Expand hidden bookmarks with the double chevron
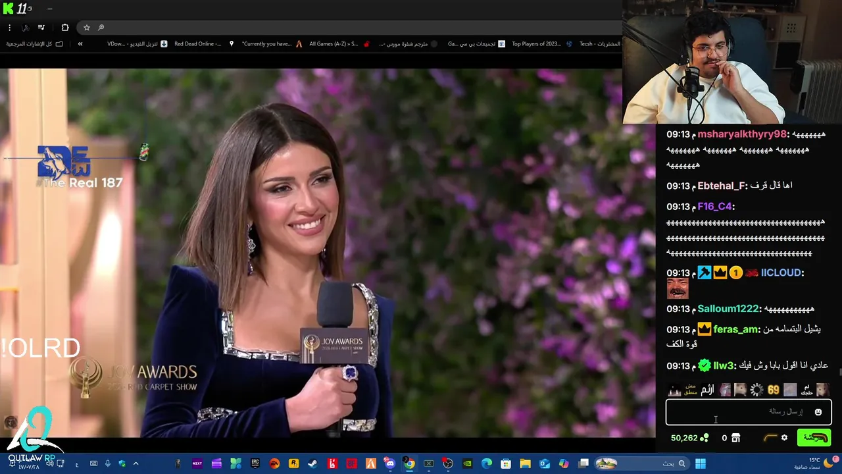The image size is (842, 474). pos(80,44)
